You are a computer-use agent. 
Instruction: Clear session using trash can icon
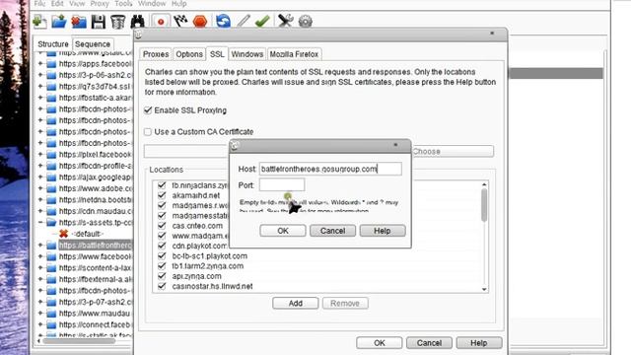click(x=117, y=21)
